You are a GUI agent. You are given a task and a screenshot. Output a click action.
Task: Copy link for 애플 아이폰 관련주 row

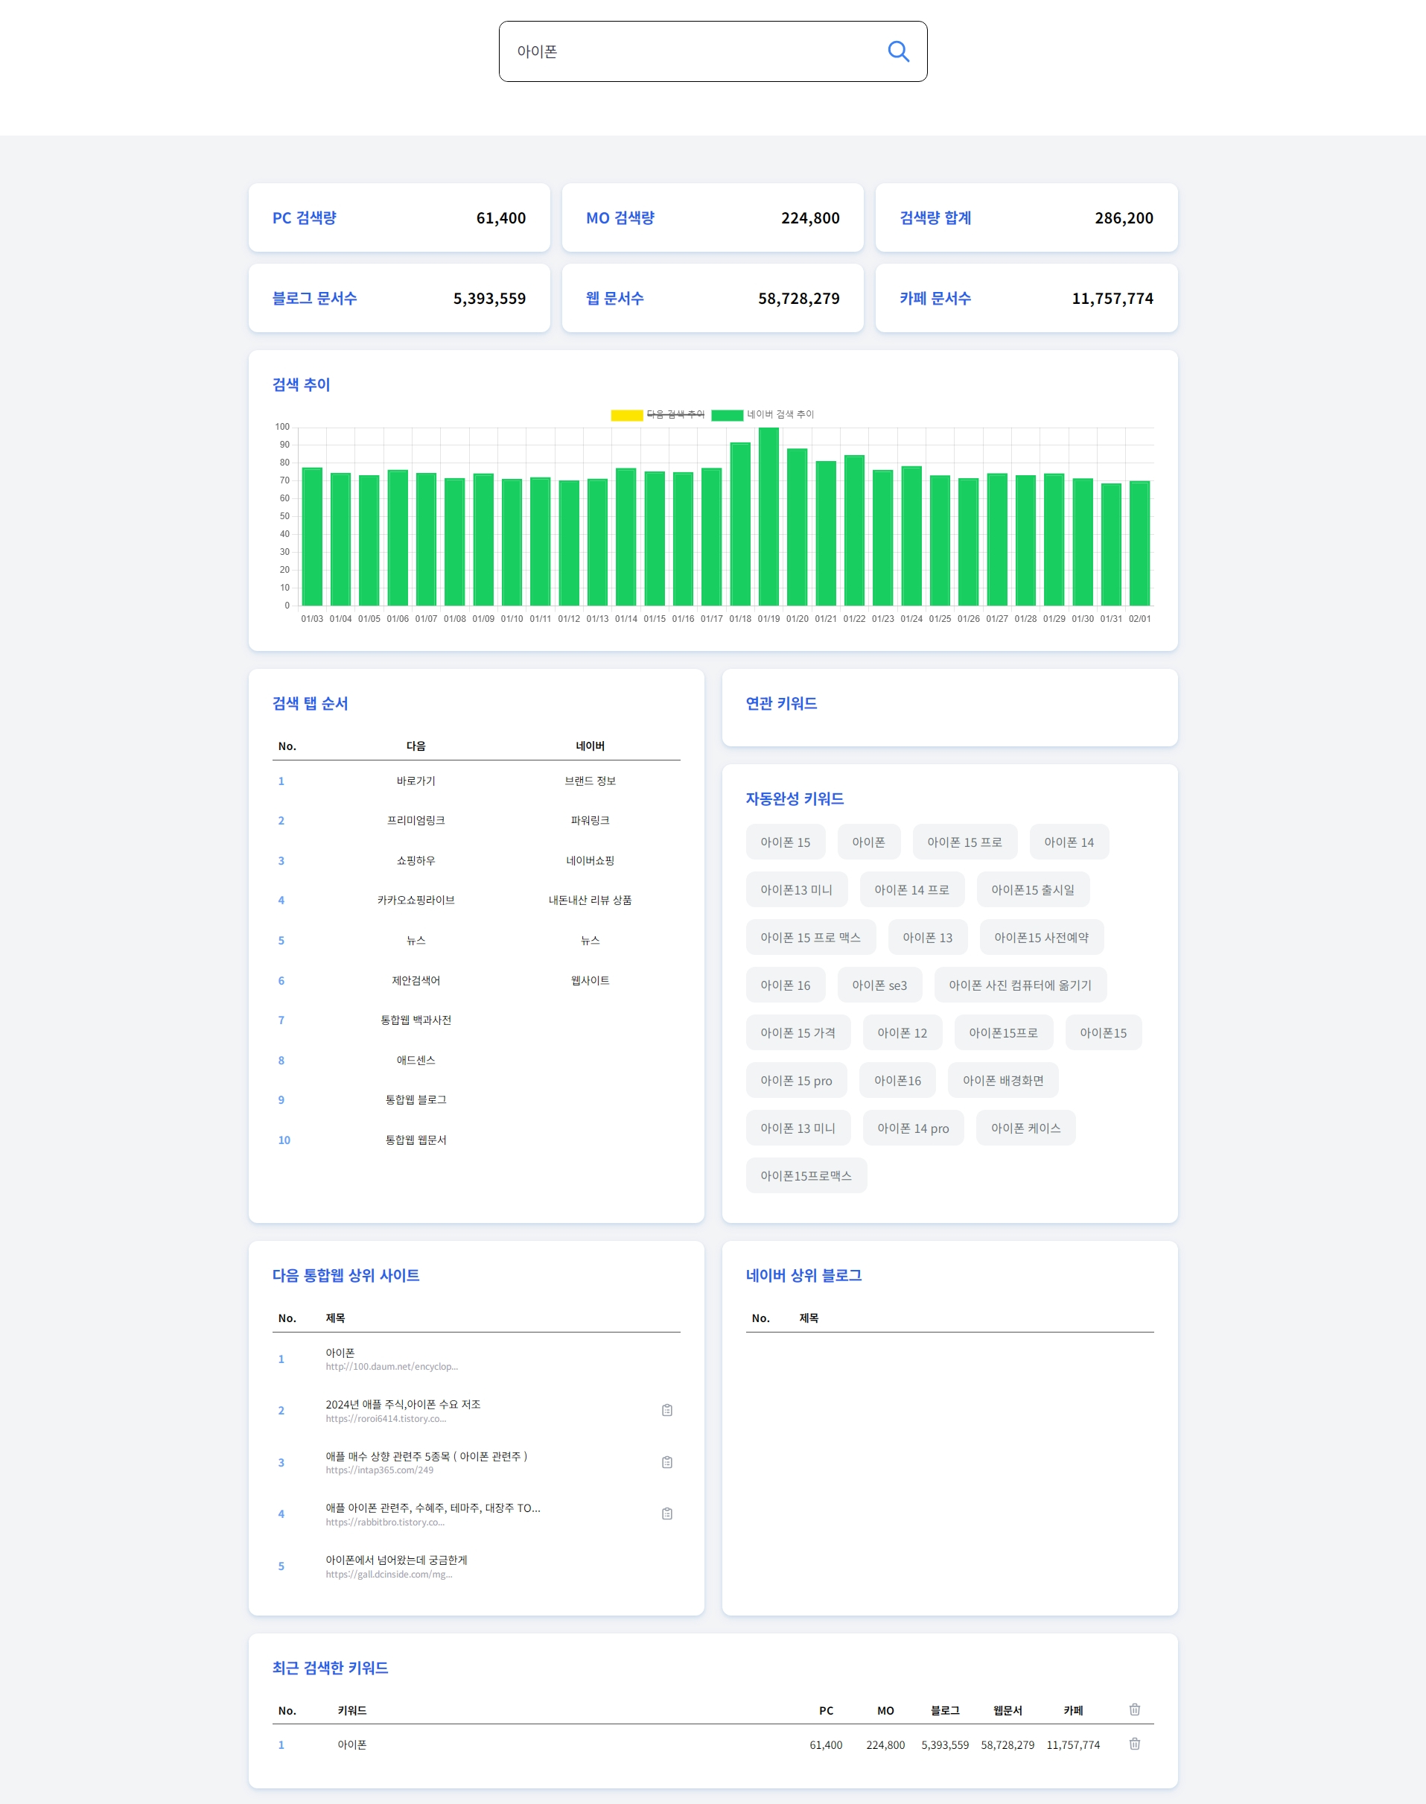667,1514
